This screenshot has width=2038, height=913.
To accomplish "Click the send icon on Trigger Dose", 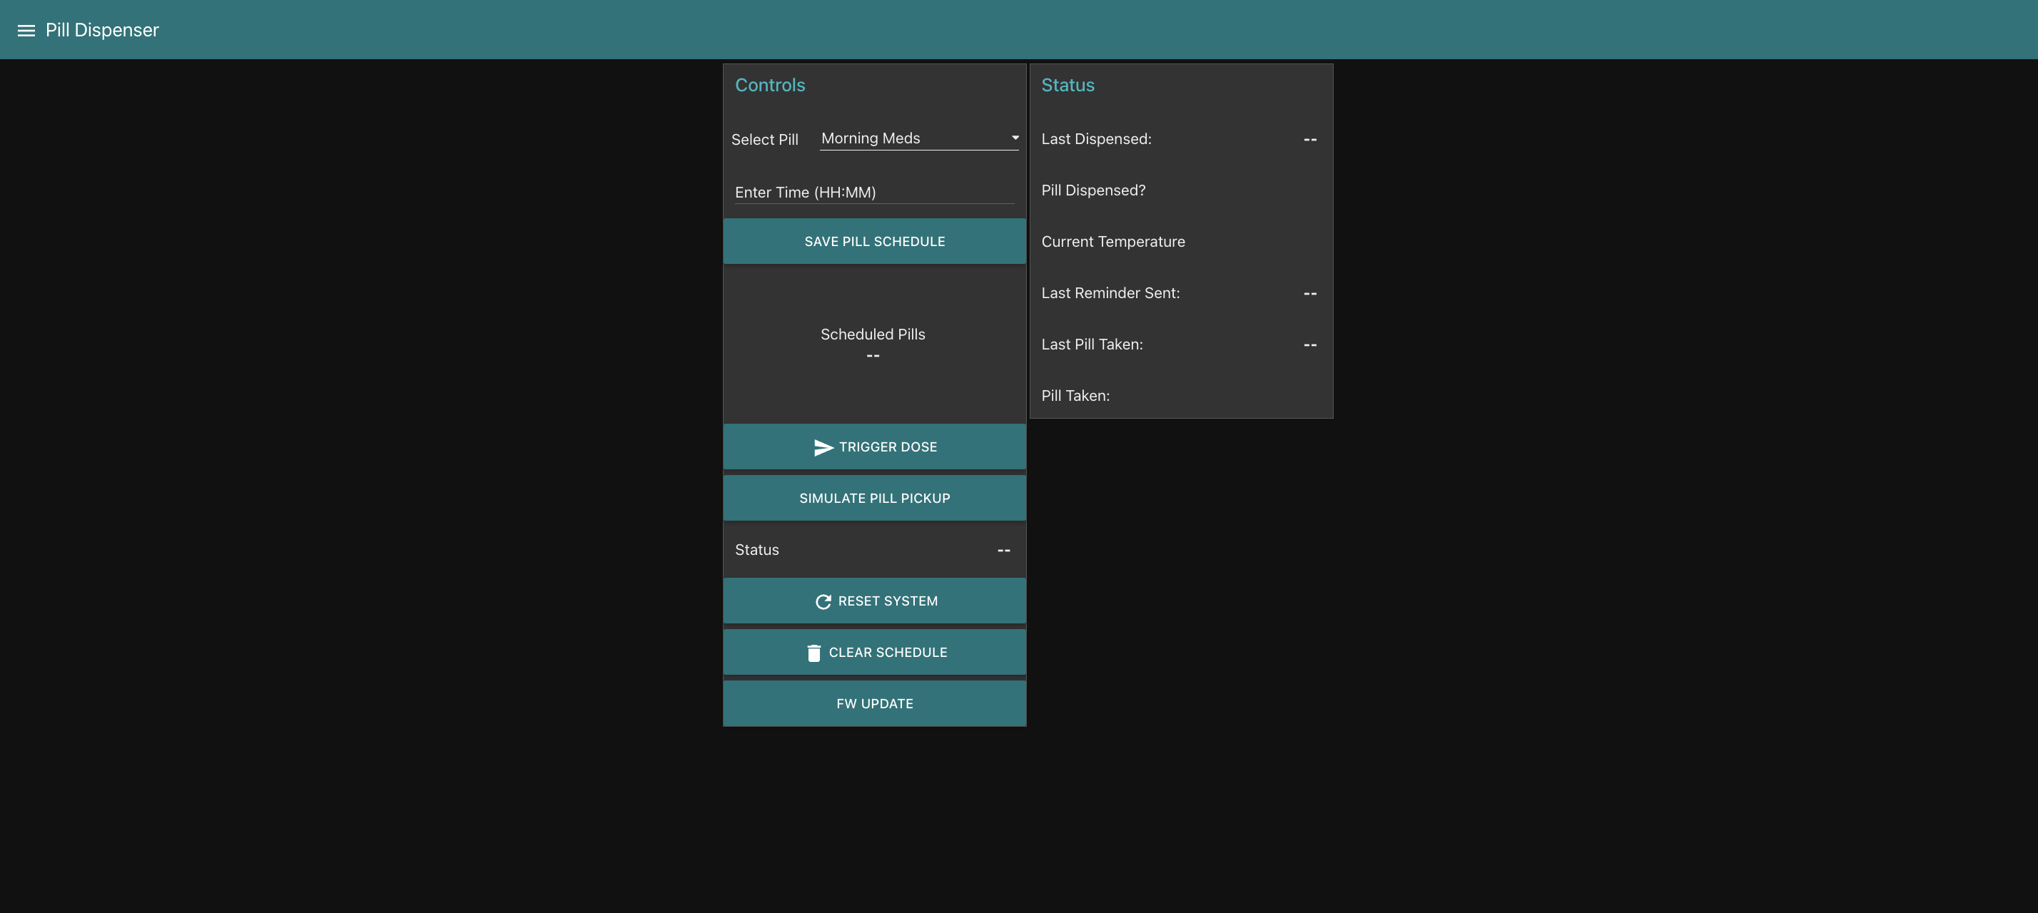I will tap(823, 447).
